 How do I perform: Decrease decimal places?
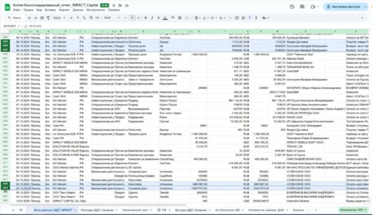tap(84, 18)
